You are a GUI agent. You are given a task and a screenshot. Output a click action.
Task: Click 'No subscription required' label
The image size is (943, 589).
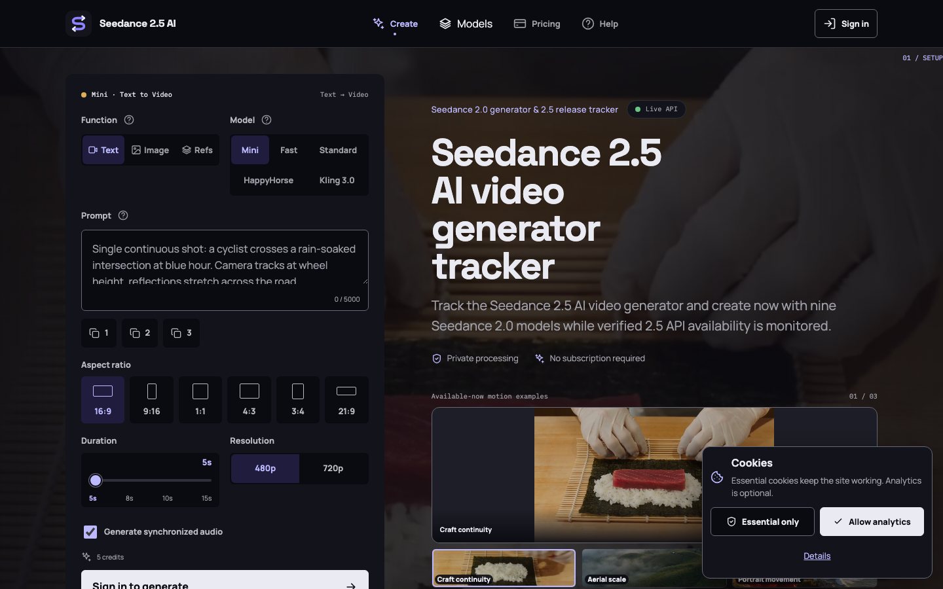click(597, 359)
